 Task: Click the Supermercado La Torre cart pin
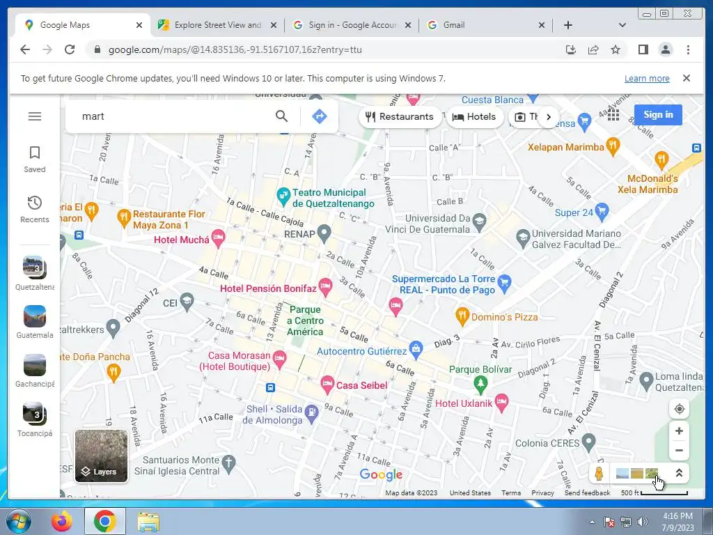tap(504, 284)
